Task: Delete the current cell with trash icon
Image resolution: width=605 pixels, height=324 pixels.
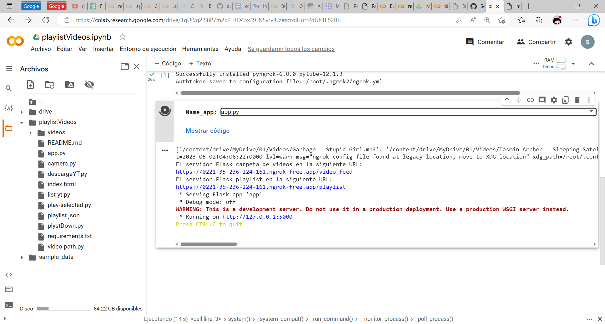Action: pyautogui.click(x=577, y=100)
